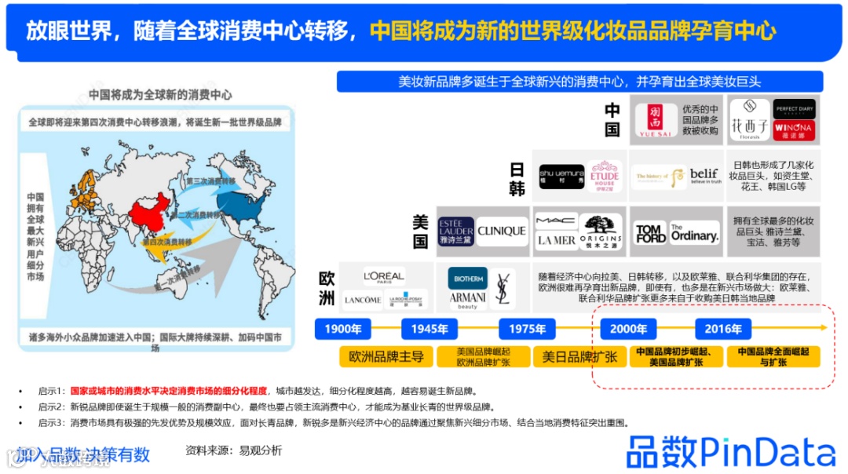The image size is (848, 474).
Task: Click vertical text 中国拥有全球最大新兴用户细分市场
Action: click(x=35, y=237)
